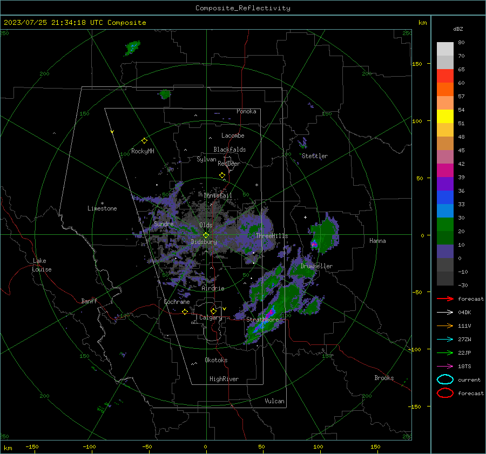Screen dimensions: 486x454
Task: Select the 80 dBZ light gray swatch
Action: tap(445, 49)
